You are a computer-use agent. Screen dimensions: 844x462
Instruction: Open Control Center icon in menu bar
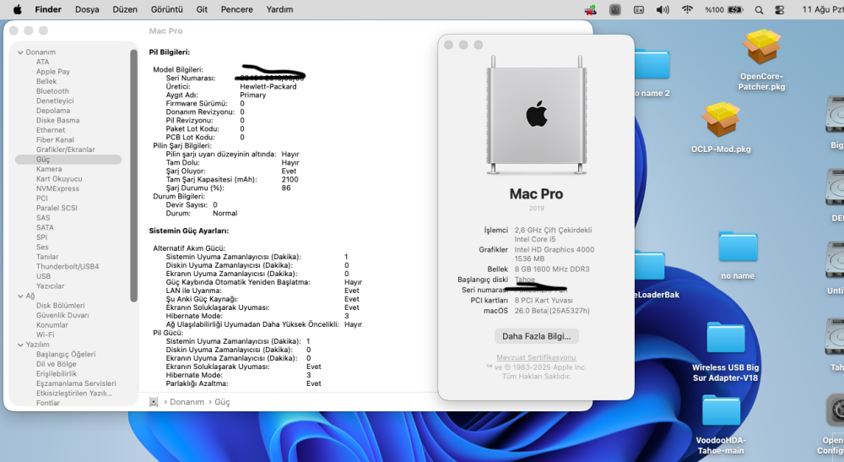click(779, 9)
